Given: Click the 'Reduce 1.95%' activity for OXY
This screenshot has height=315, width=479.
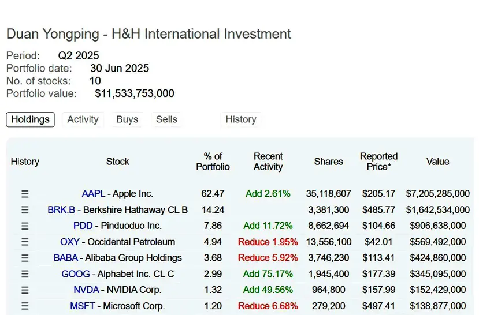Looking at the screenshot, I should click(x=268, y=242).
